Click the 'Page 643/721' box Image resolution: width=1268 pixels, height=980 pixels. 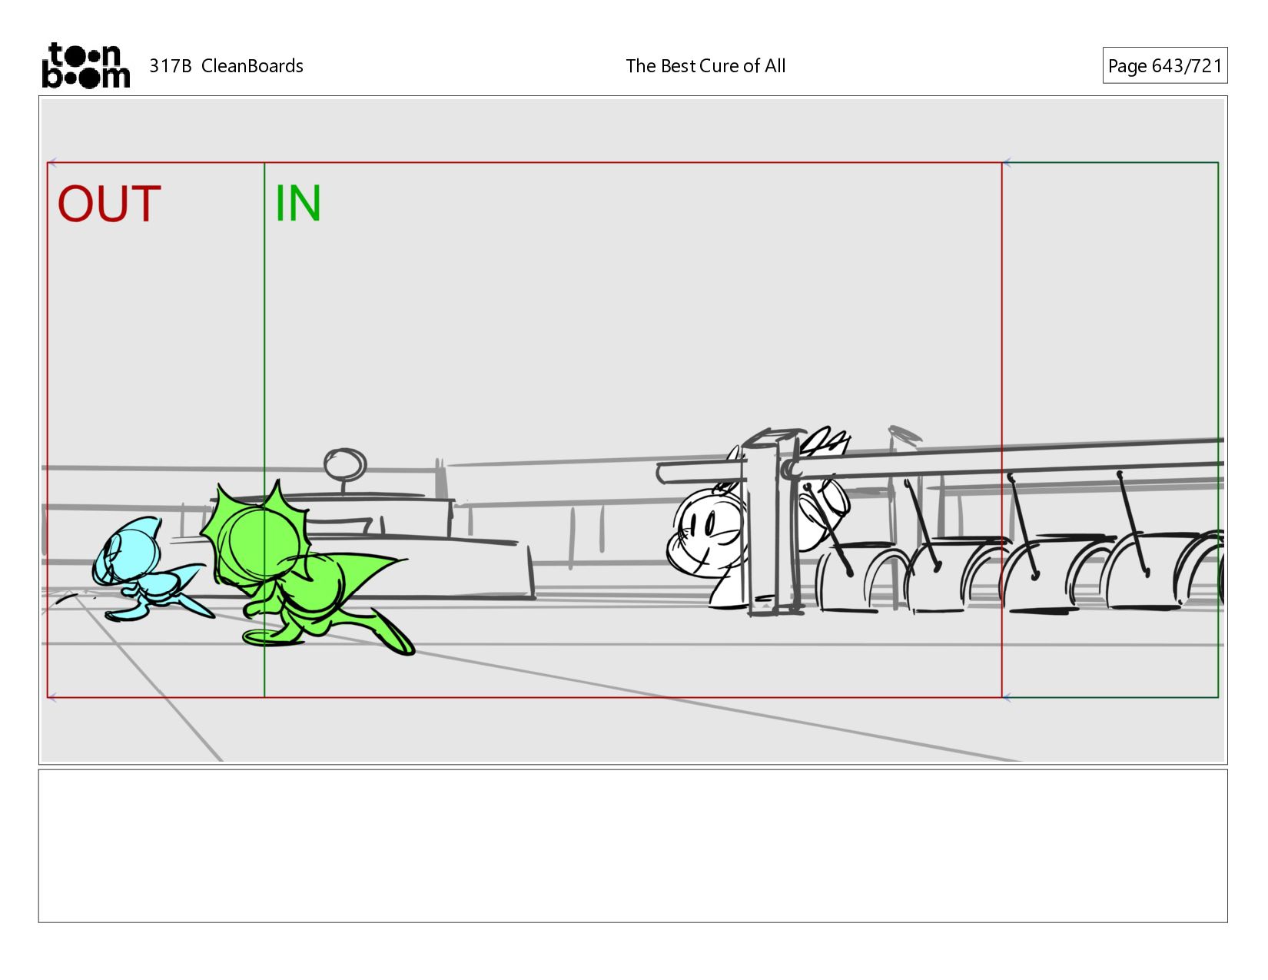(1164, 65)
